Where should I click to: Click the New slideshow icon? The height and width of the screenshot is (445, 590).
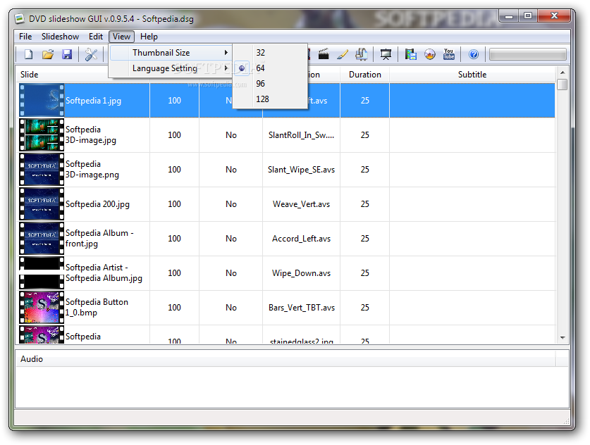(x=28, y=54)
